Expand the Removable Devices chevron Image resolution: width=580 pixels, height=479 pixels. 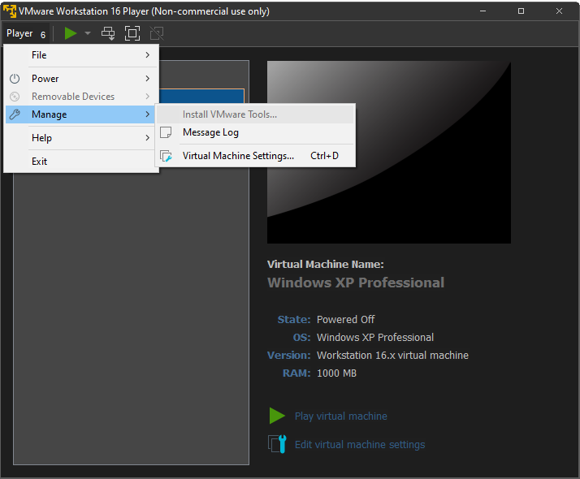pyautogui.click(x=148, y=97)
